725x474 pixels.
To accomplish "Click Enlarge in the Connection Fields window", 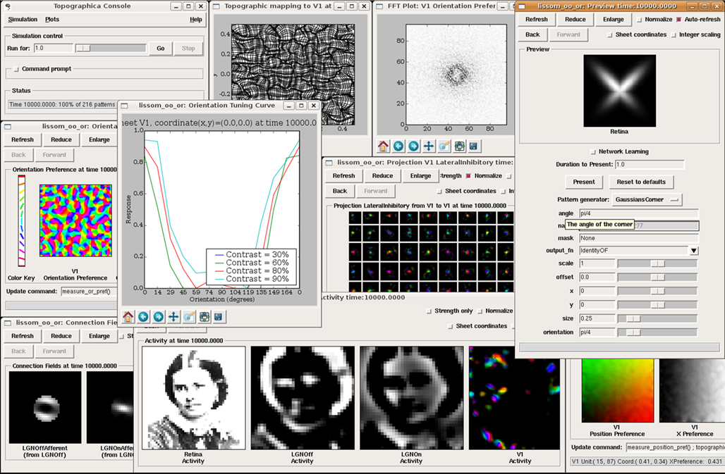I will coord(99,336).
